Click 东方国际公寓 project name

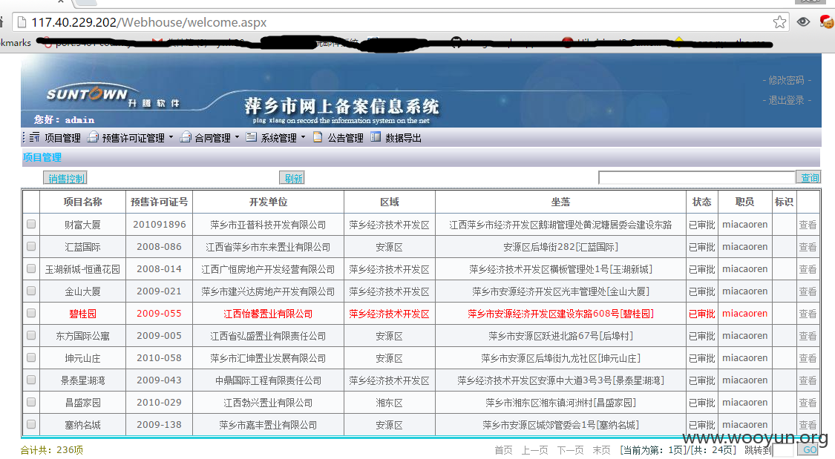[x=82, y=336]
